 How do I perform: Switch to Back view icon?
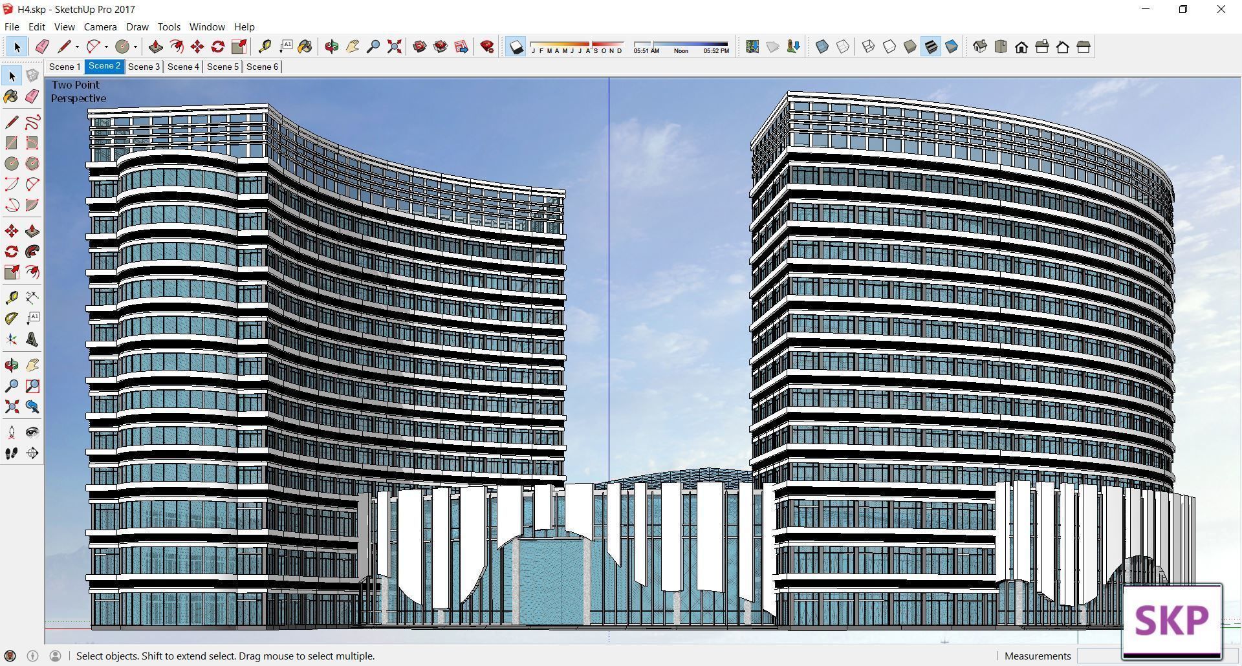1063,47
